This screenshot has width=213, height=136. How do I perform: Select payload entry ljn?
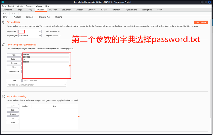(x=46, y=60)
